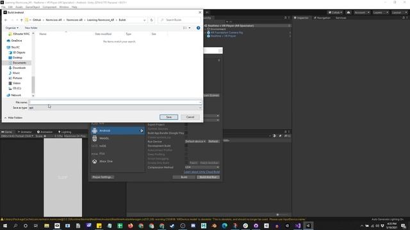Open OS (C:) drive
The height and width of the screenshot is (230, 410).
(17, 88)
